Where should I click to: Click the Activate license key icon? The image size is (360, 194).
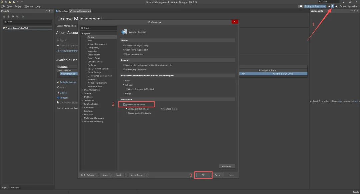pyautogui.click(x=58, y=82)
